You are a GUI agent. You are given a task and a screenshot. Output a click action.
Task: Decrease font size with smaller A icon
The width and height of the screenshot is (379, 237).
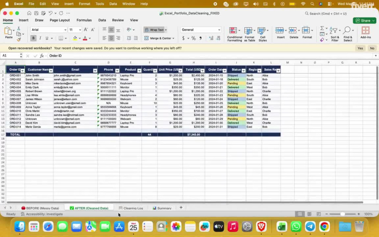click(x=92, y=30)
